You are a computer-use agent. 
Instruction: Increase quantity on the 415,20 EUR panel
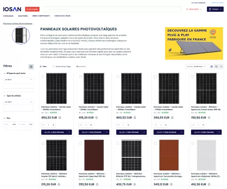[x=91, y=125]
